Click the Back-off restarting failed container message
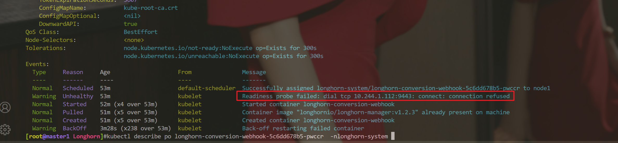 (x=303, y=128)
